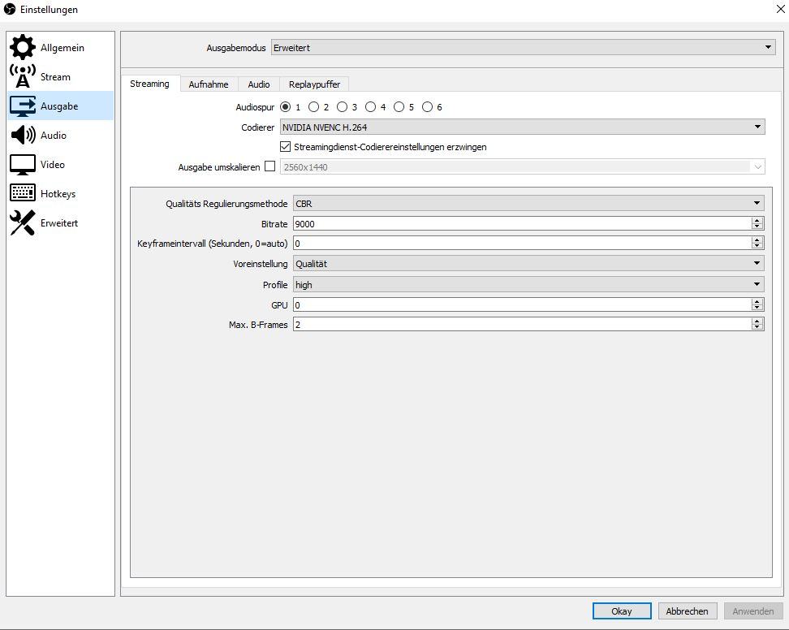Decrease Keyframeintervall with down arrow

pos(757,246)
